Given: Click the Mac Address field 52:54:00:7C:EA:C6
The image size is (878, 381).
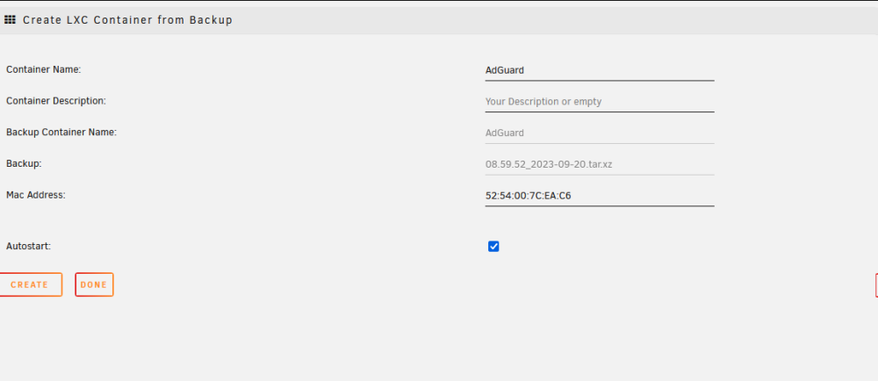Looking at the screenshot, I should (599, 196).
